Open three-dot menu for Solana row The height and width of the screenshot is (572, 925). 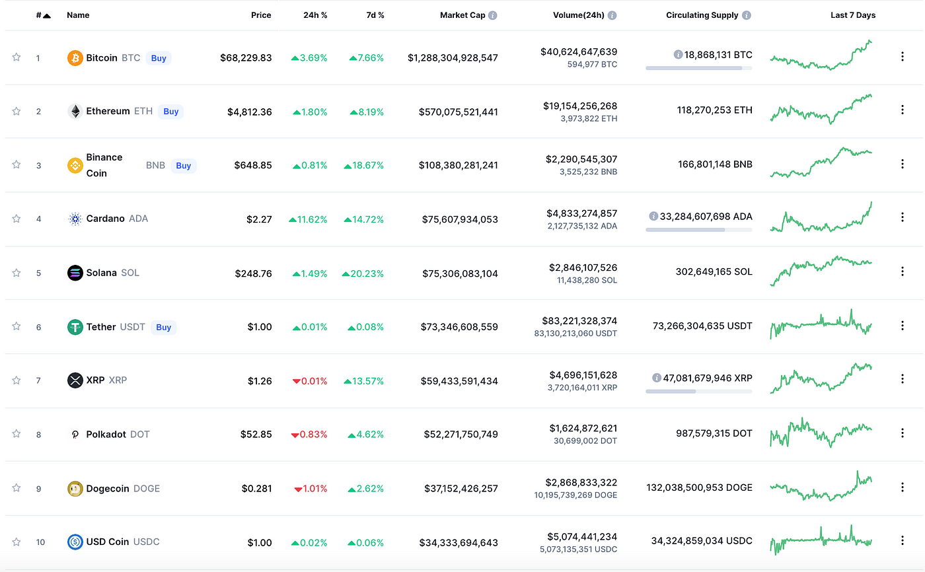tap(903, 271)
